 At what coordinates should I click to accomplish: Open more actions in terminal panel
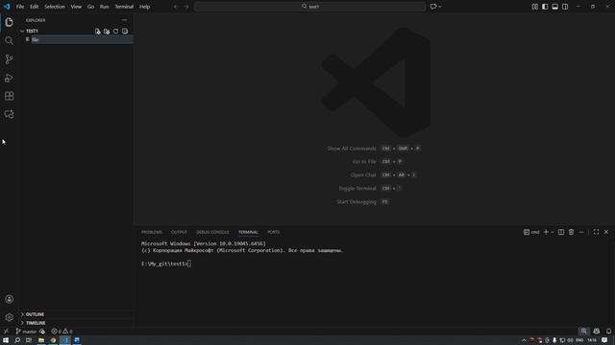coord(581,232)
